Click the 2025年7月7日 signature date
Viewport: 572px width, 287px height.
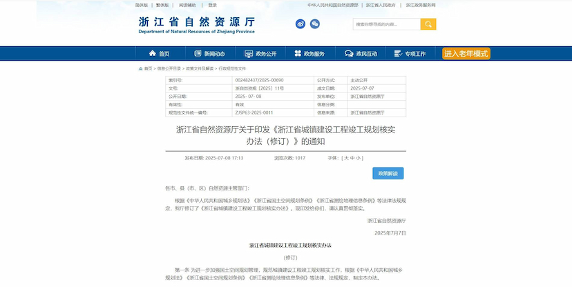390,233
